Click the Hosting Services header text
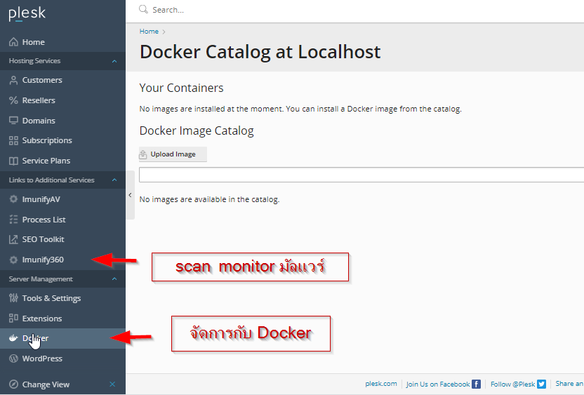Image resolution: width=584 pixels, height=395 pixels. pos(34,60)
